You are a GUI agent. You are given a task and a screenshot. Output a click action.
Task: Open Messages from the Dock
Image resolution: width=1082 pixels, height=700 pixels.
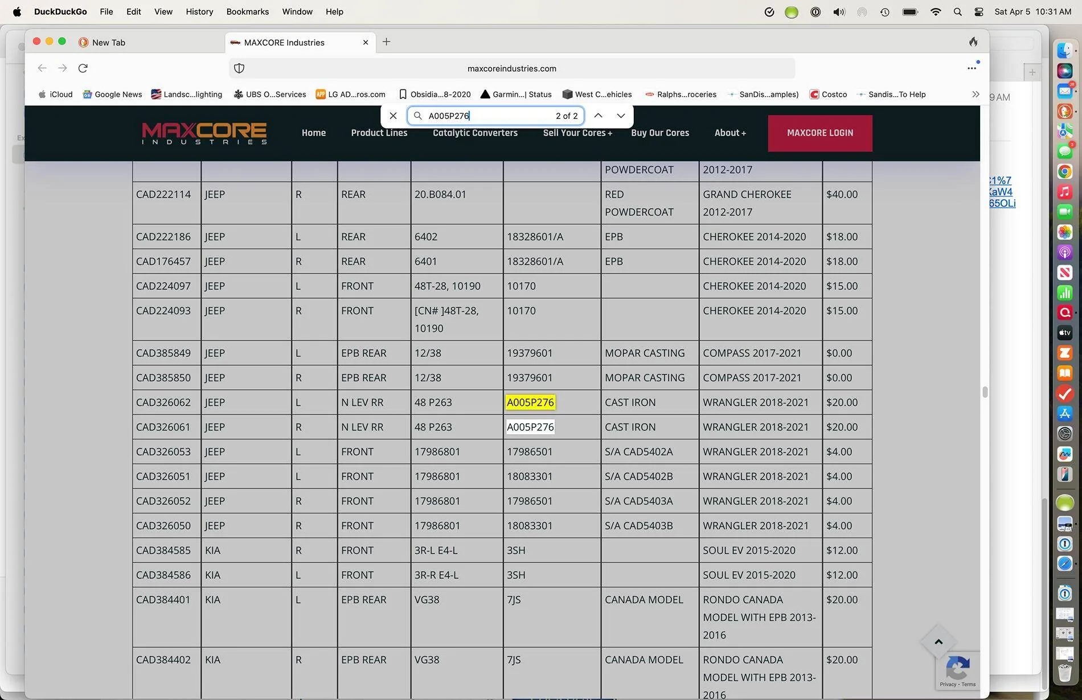[1065, 151]
